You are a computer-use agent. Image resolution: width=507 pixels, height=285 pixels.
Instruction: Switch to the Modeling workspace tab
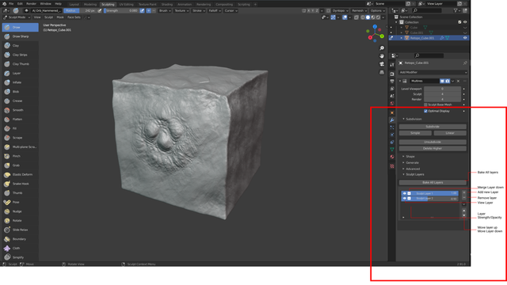(90, 5)
